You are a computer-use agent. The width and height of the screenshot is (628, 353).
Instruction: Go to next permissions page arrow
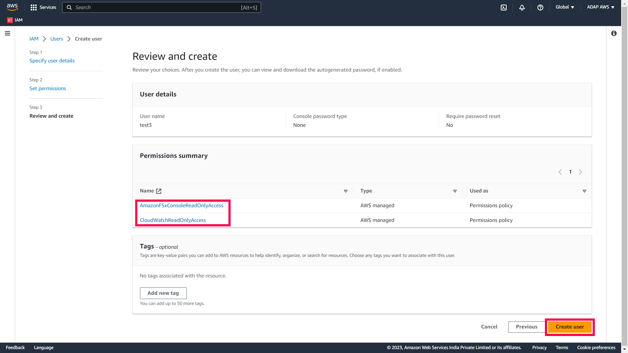pos(581,172)
